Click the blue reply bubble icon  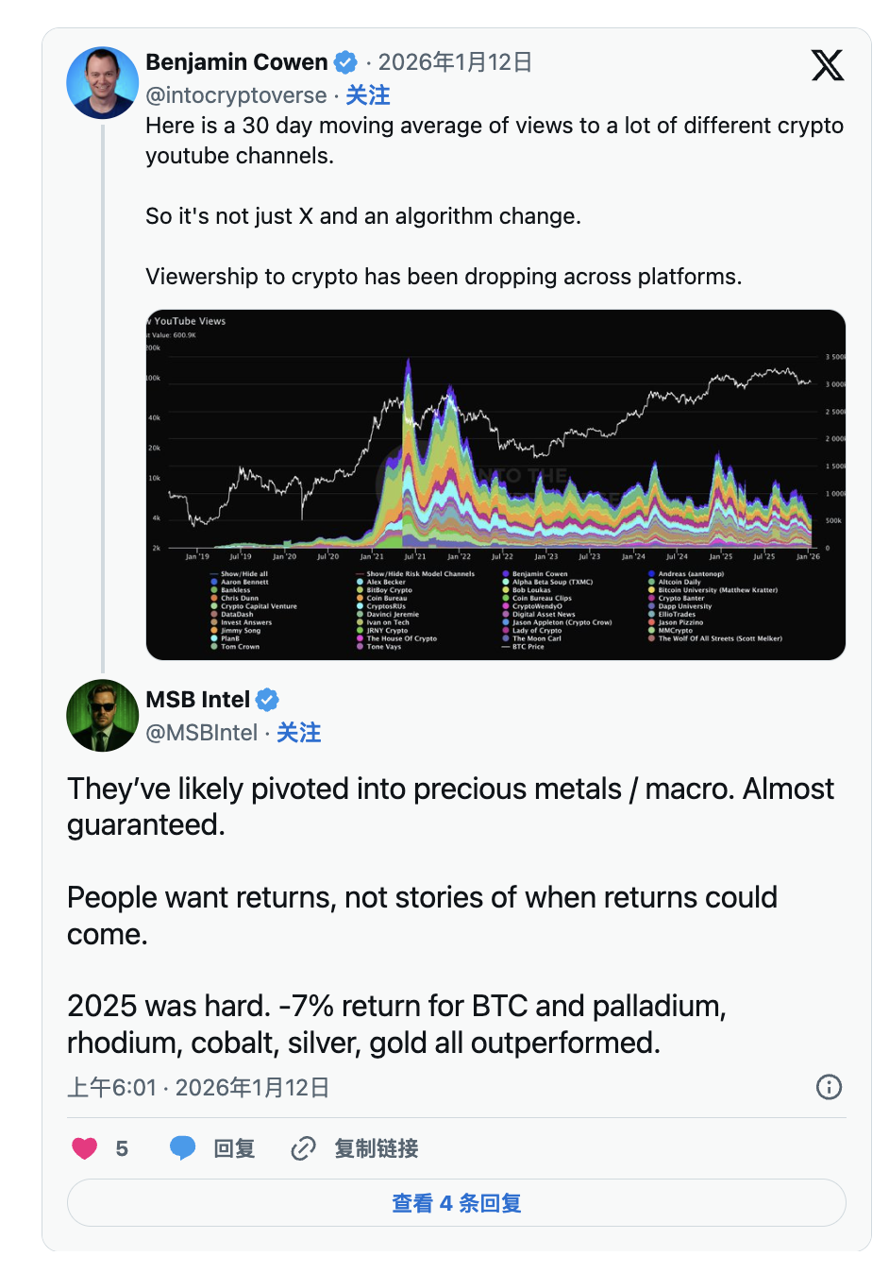[x=182, y=1148]
